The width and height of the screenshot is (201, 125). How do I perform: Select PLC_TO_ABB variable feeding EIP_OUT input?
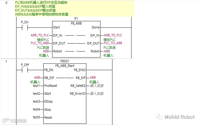[40, 43]
